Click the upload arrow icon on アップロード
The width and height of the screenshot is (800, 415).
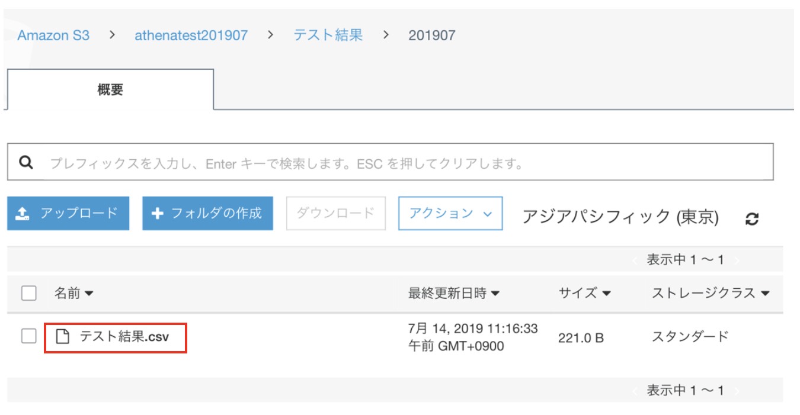[22, 214]
